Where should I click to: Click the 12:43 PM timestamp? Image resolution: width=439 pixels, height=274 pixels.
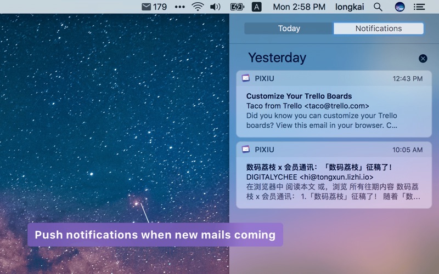click(407, 78)
